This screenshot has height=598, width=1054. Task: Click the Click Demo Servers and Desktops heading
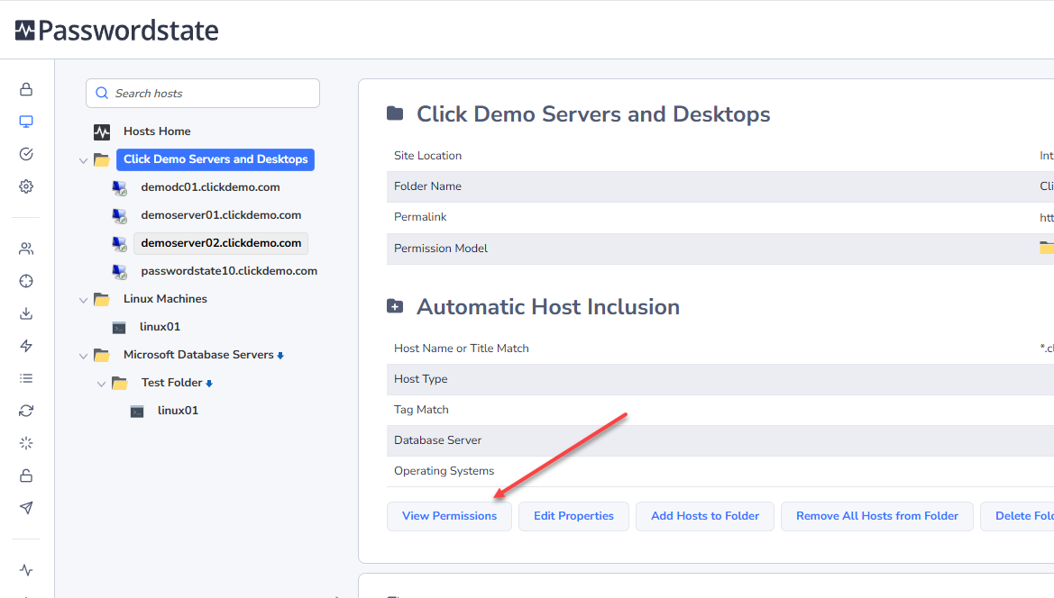tap(593, 114)
